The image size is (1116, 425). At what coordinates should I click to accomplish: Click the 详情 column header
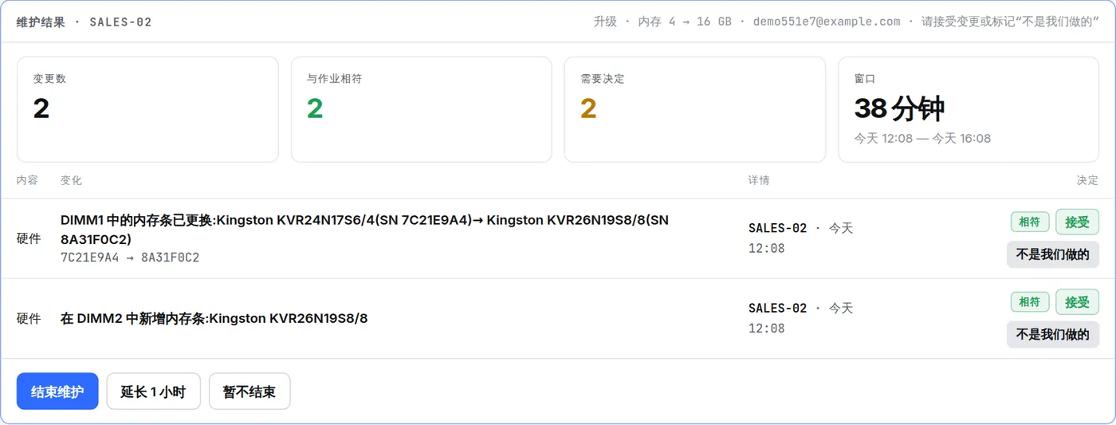(x=759, y=180)
